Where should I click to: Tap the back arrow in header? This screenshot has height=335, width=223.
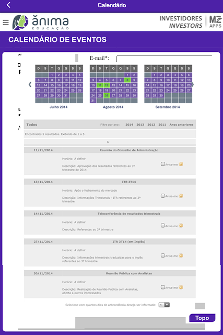click(x=8, y=5)
